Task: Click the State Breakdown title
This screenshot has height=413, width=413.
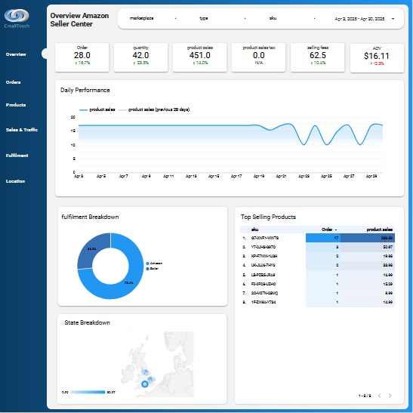Action: click(x=87, y=322)
